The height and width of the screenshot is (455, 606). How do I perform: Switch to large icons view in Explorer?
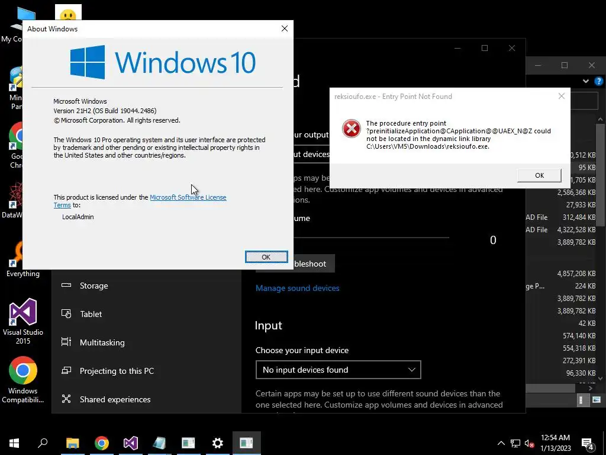coord(597,400)
